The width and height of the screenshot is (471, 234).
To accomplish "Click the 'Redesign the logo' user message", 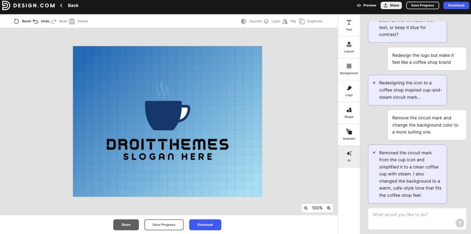I will click(x=427, y=59).
